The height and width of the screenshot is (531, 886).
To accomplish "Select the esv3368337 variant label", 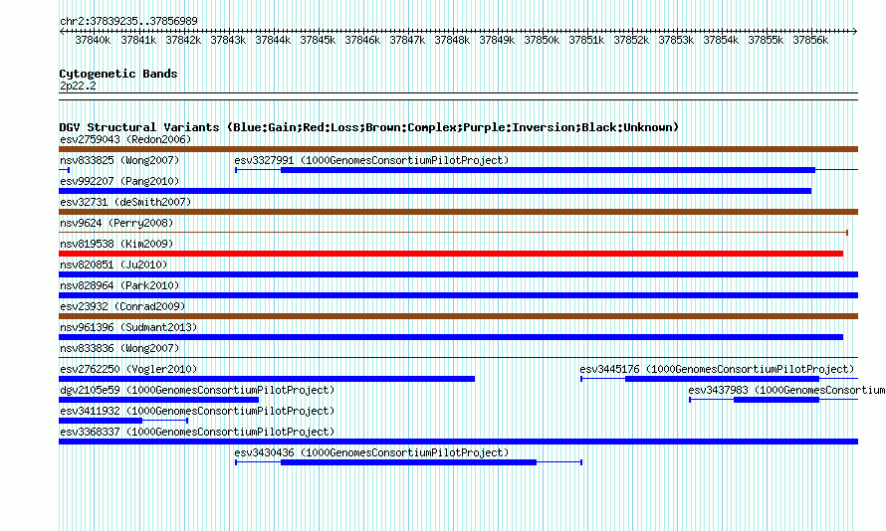I will point(197,432).
